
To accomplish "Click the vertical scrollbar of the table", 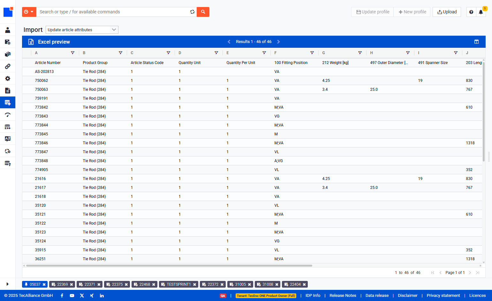I will 484,111.
